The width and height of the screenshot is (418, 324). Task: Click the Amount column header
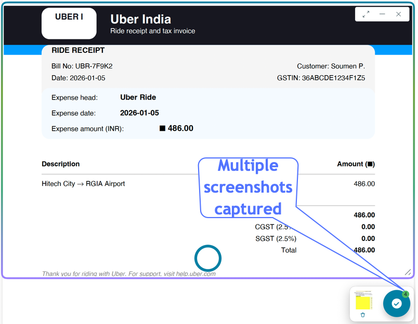pos(356,164)
